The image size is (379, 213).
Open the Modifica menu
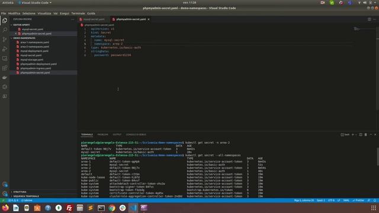pyautogui.click(x=14, y=13)
